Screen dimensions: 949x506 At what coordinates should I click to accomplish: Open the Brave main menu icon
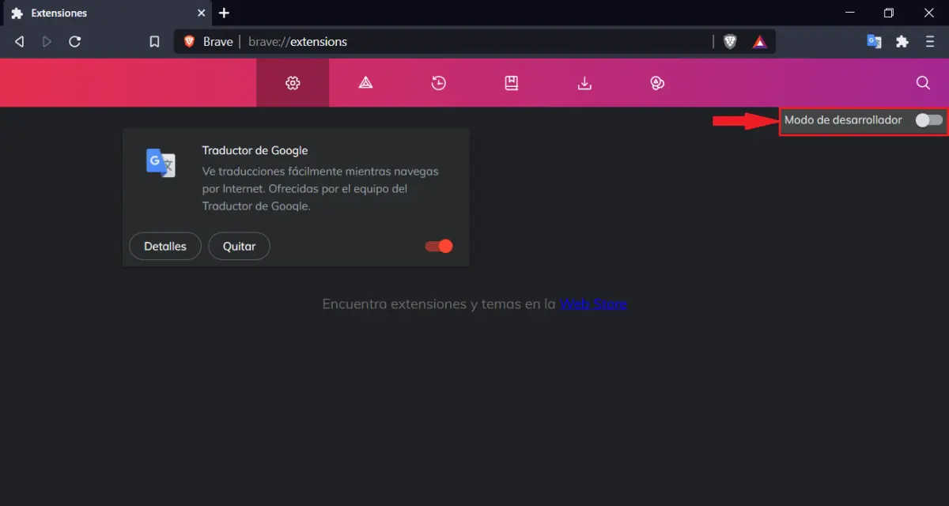pos(930,42)
